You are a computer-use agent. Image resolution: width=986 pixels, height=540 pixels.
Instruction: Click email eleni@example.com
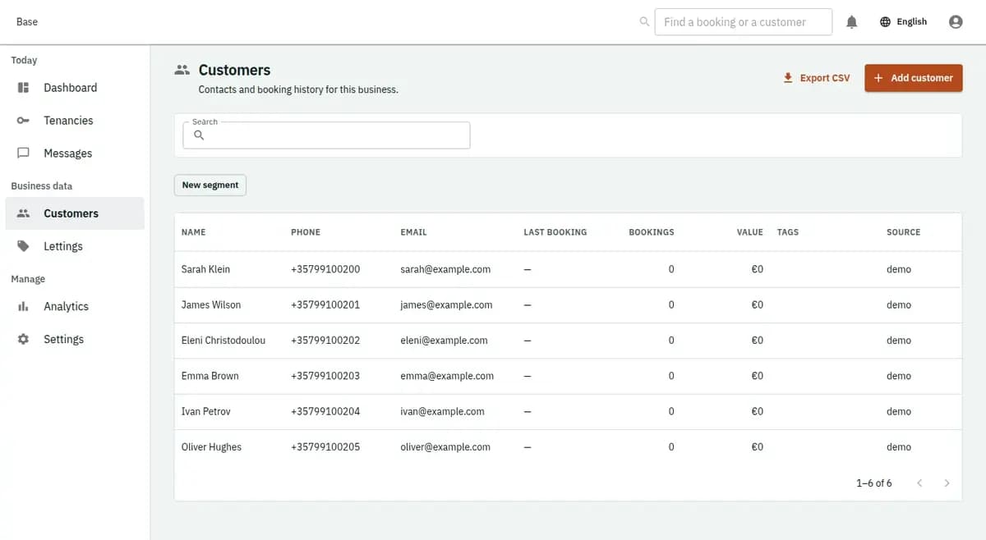click(444, 340)
